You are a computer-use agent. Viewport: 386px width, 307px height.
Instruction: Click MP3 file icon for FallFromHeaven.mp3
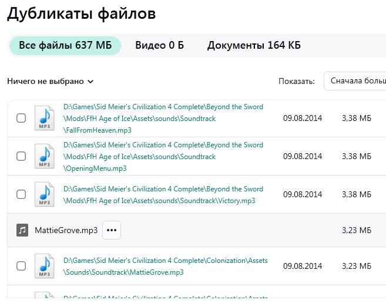coord(44,118)
